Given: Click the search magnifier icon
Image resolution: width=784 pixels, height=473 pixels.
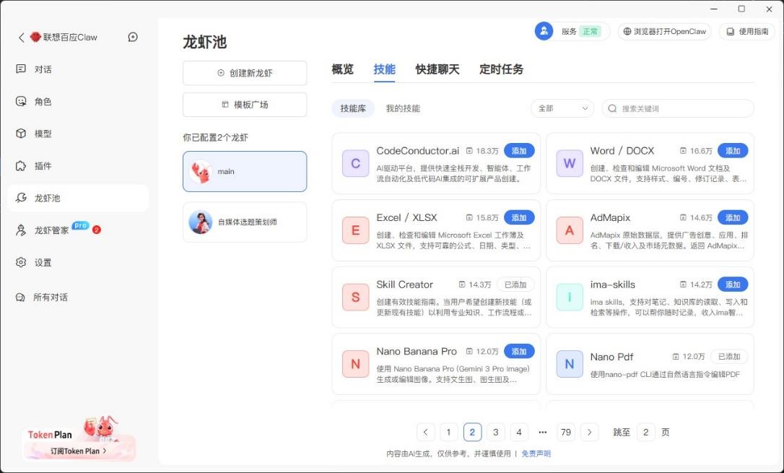Looking at the screenshot, I should (x=612, y=108).
